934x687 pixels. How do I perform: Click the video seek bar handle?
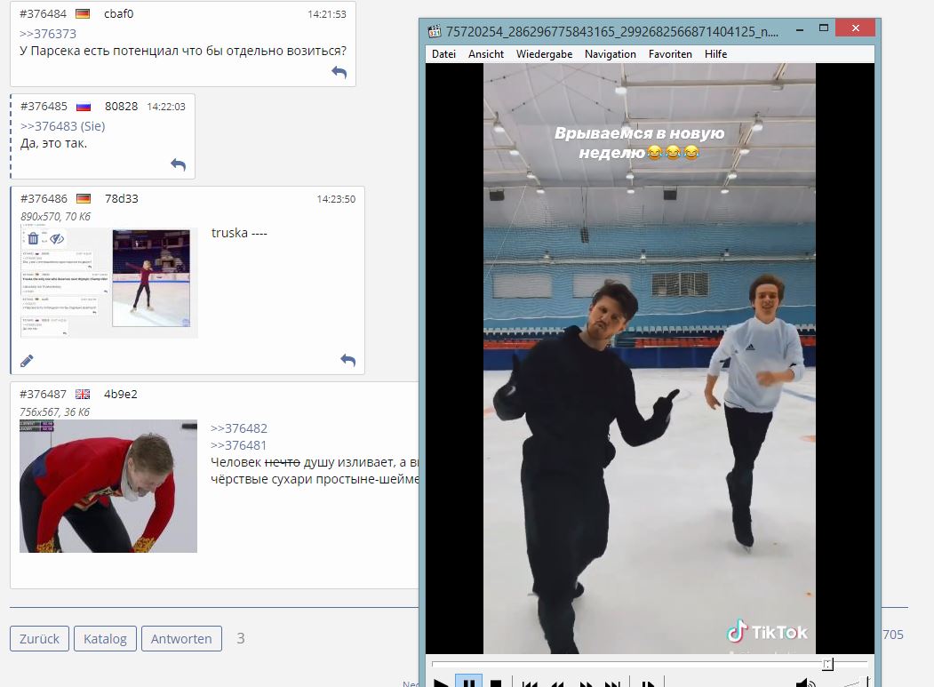click(827, 664)
